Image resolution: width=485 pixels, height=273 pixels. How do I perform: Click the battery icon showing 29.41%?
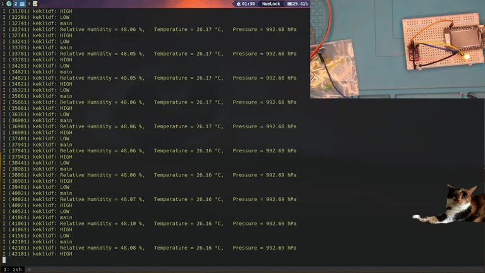click(x=289, y=4)
